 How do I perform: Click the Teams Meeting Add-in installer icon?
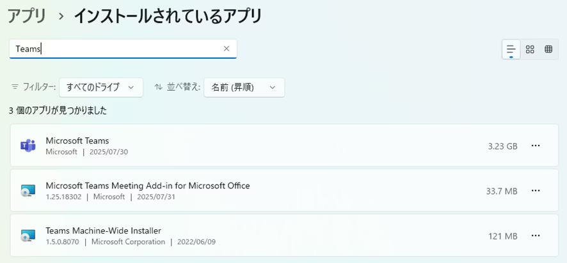point(28,190)
